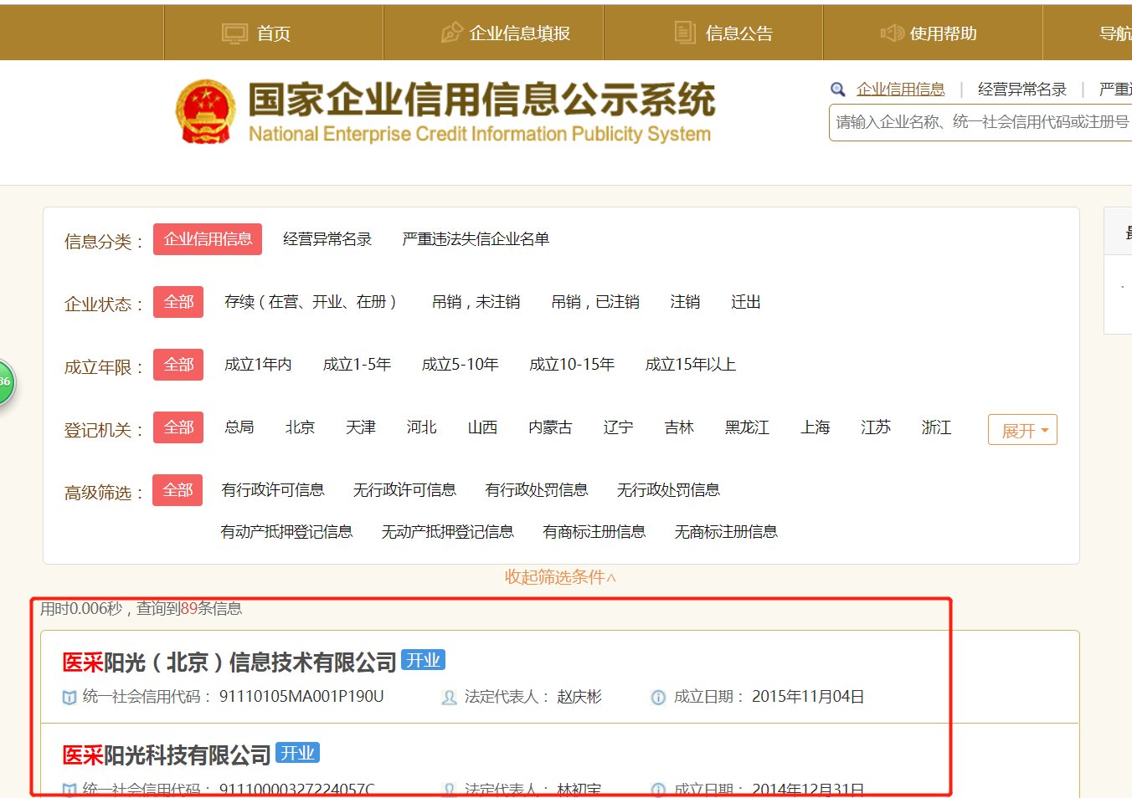Image resolution: width=1132 pixels, height=798 pixels.
Task: Switch to the 经营异常名录 search tab
Action: click(x=1022, y=90)
